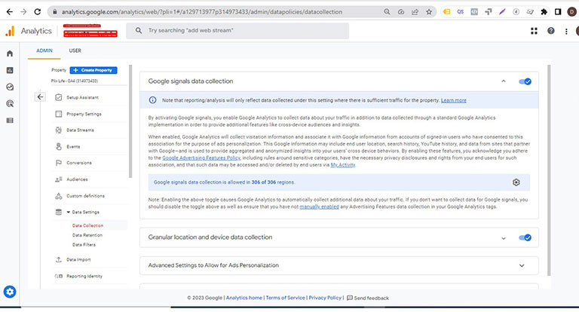Switch to the USER tab
This screenshot has width=579, height=312.
(x=75, y=50)
